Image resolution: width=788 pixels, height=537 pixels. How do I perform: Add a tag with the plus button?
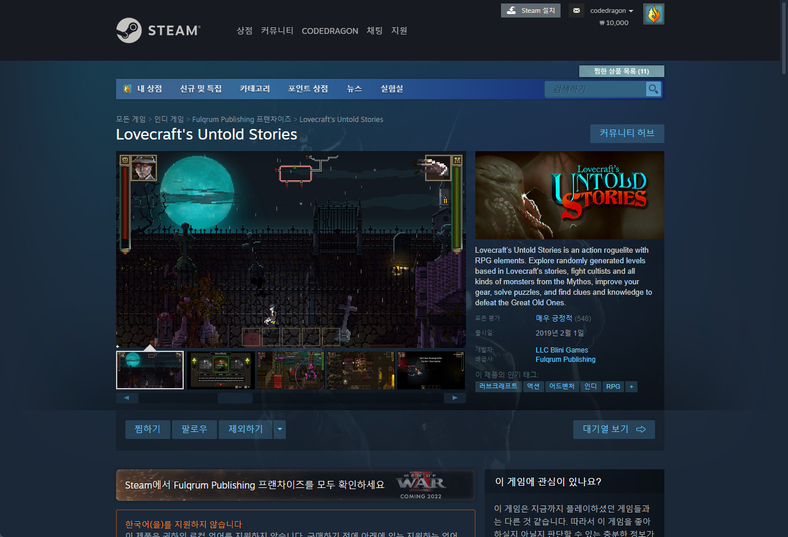(631, 386)
